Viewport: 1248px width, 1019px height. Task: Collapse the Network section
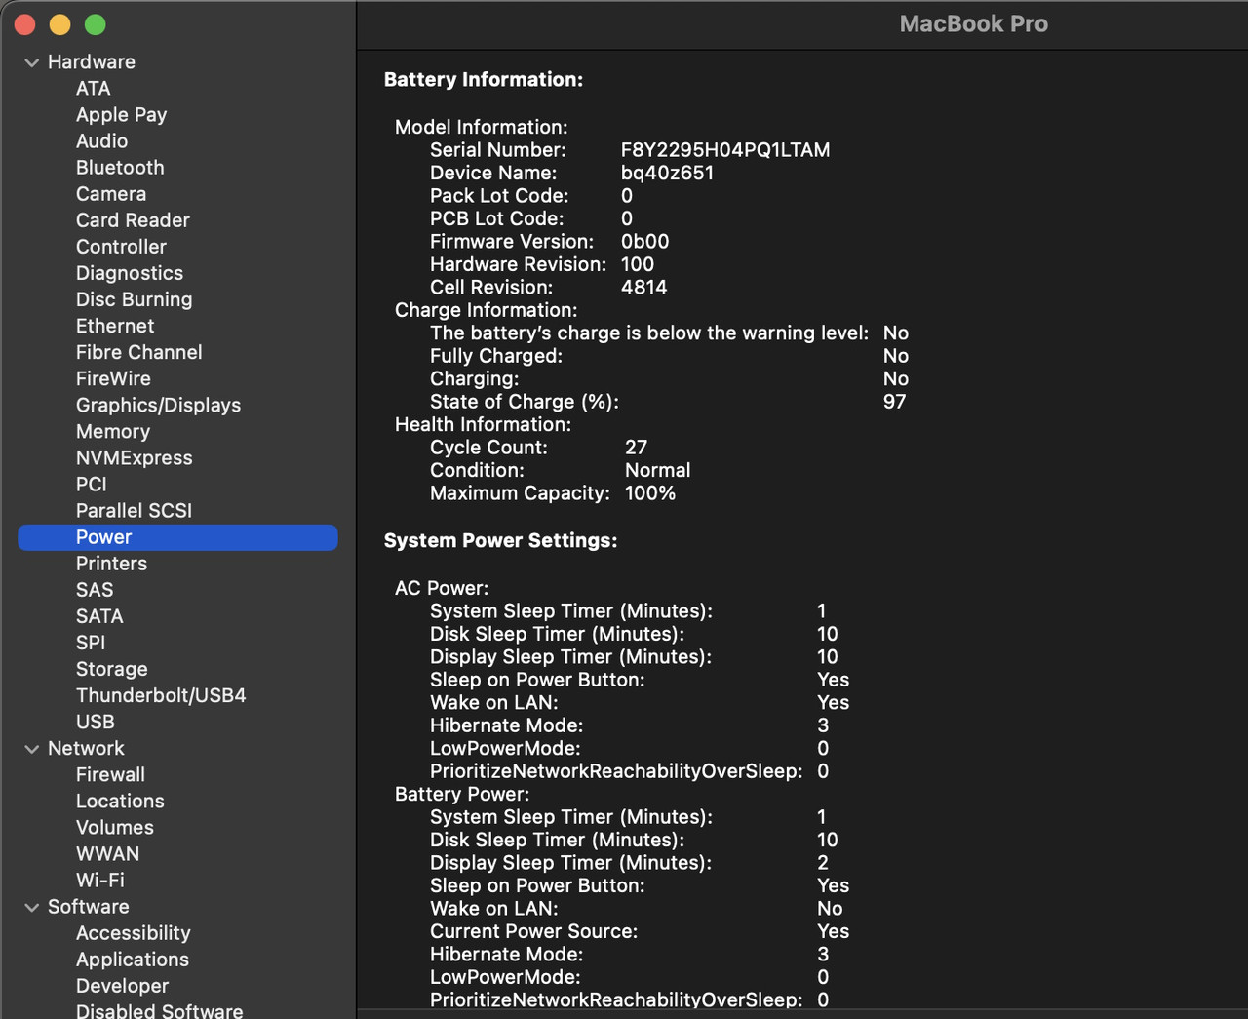[x=32, y=748]
